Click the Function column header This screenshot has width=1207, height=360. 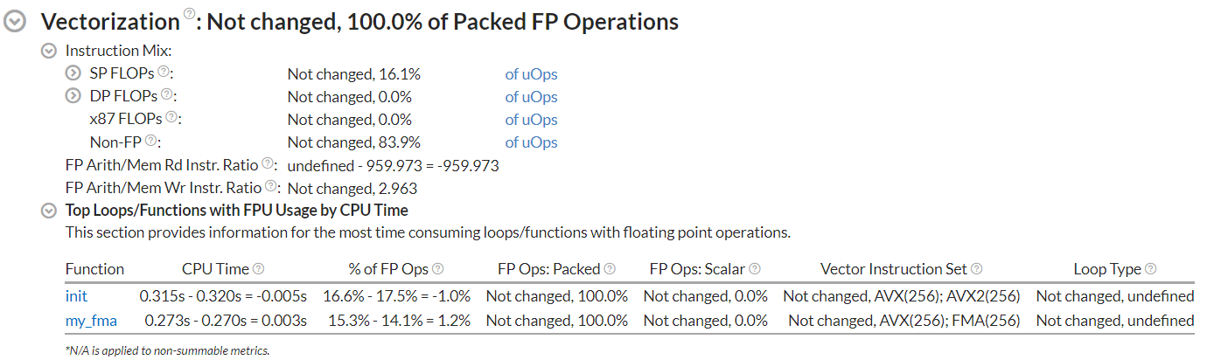[94, 269]
